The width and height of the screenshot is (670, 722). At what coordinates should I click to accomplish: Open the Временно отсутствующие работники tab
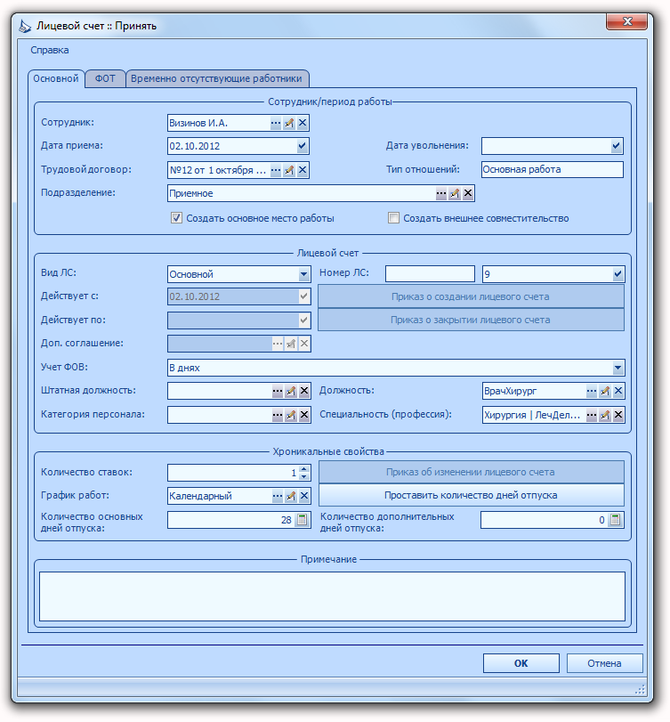[x=217, y=78]
